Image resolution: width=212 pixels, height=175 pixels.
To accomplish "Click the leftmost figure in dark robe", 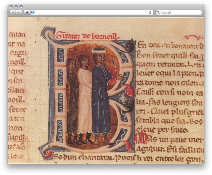I will click(x=72, y=96).
